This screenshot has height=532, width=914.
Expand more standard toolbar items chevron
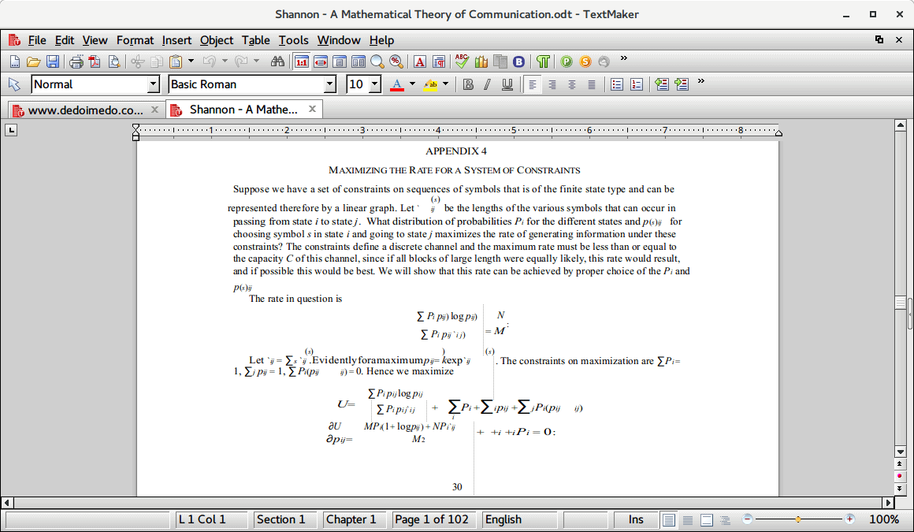[624, 58]
